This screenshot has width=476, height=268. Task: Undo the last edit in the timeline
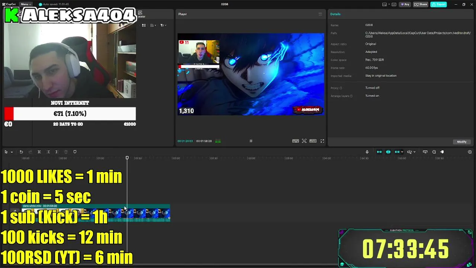click(x=21, y=152)
